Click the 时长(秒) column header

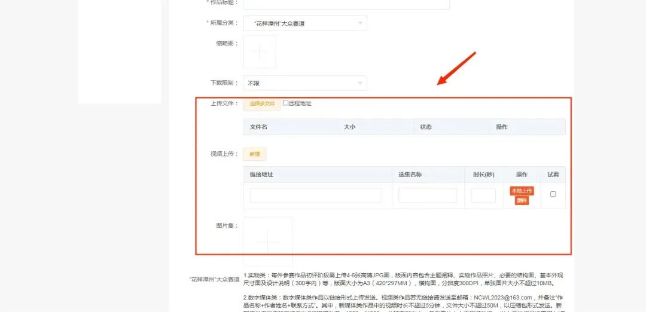484,175
